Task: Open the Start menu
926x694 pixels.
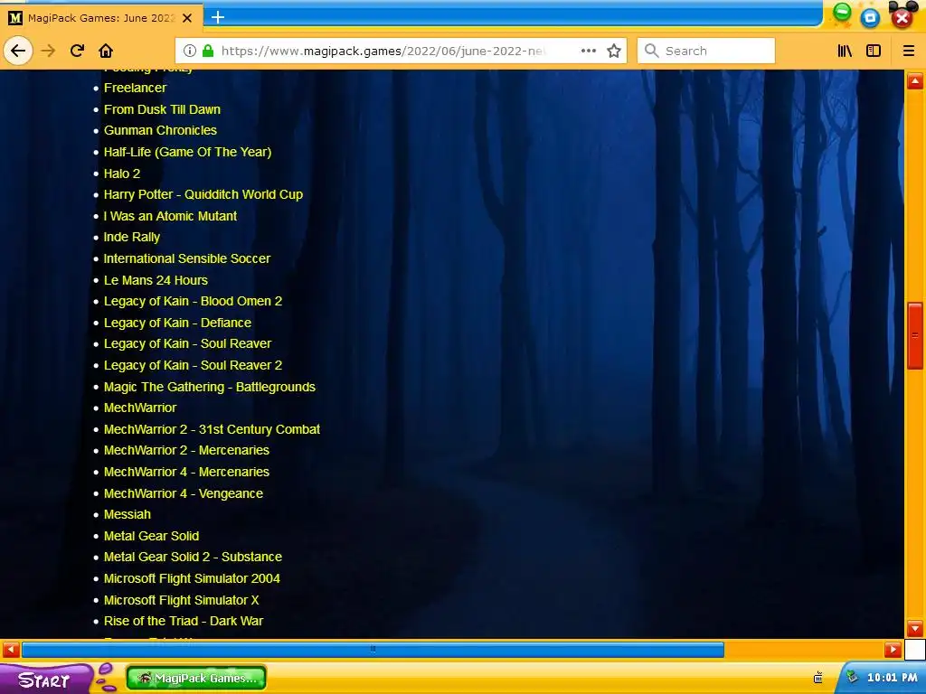Action: click(x=45, y=680)
